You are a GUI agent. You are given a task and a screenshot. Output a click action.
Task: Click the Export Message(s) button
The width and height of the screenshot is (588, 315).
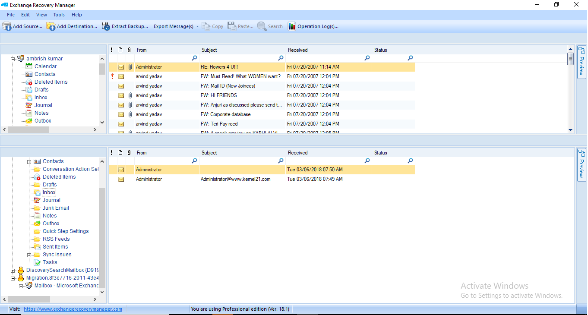[x=174, y=26]
